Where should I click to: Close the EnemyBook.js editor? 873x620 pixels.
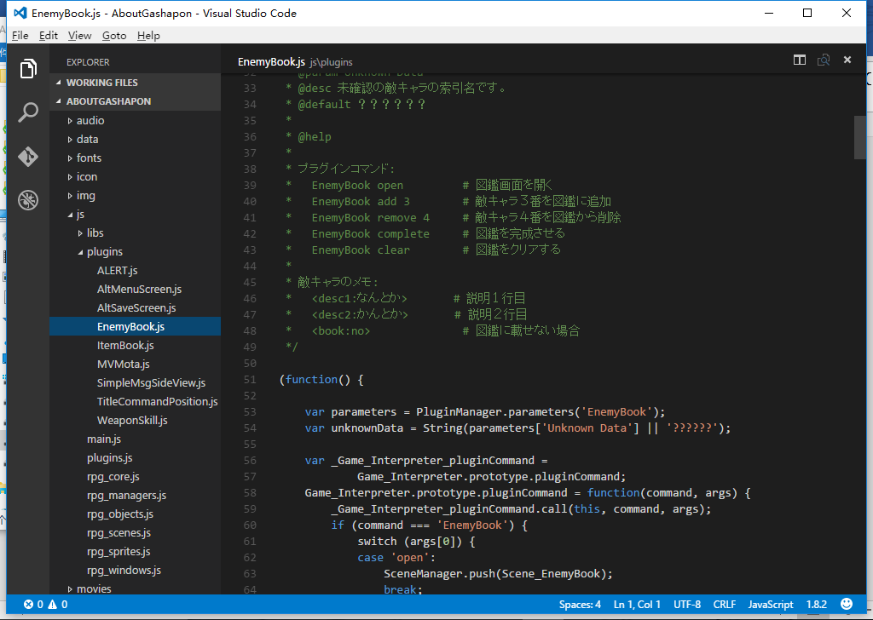[x=847, y=60]
